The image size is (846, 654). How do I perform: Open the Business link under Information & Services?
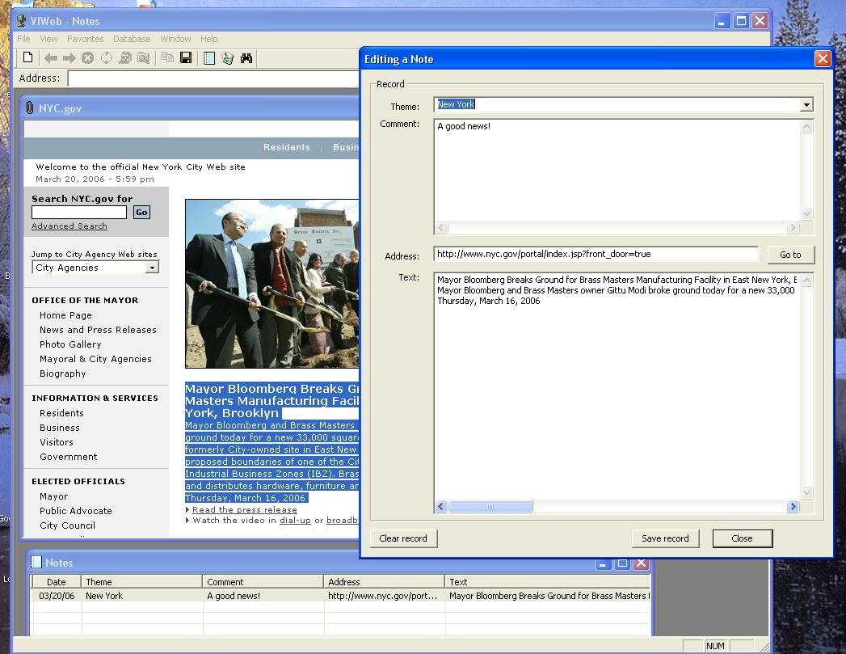click(x=59, y=428)
